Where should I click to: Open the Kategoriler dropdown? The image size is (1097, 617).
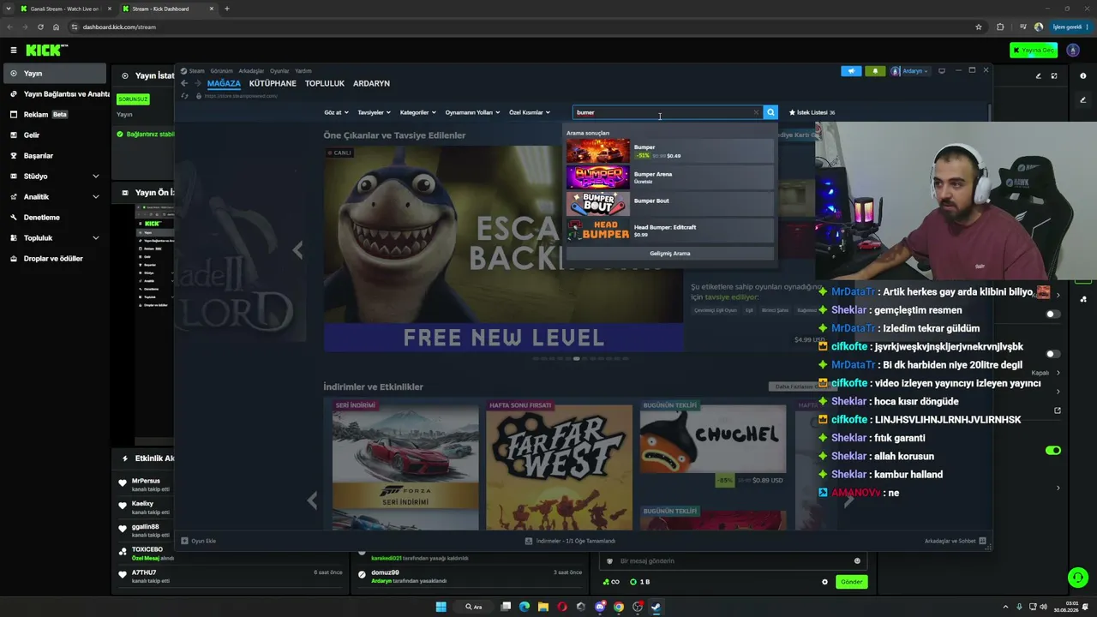point(418,112)
